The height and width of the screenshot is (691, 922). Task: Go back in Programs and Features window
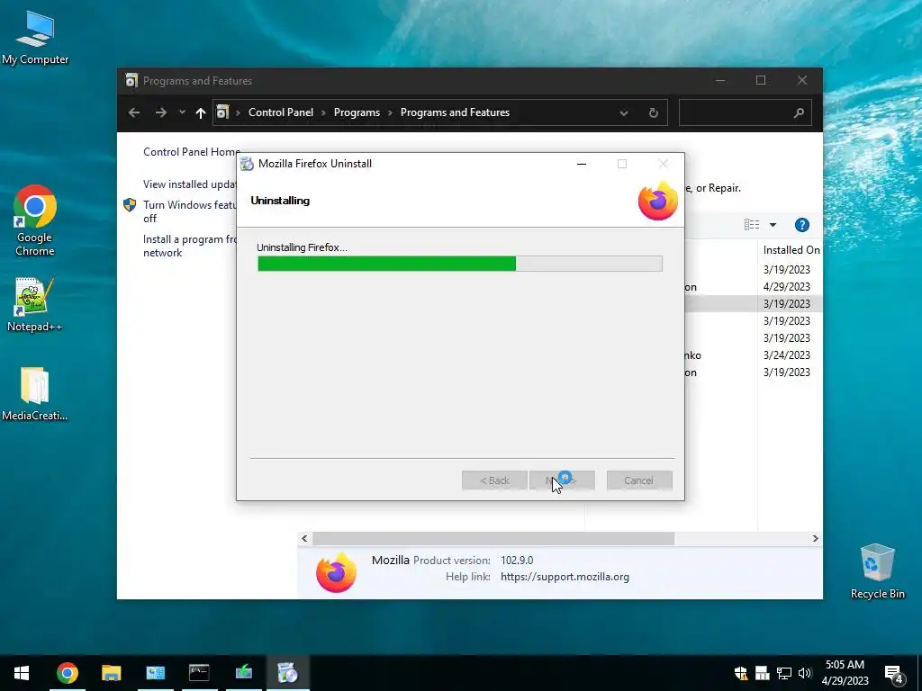coord(134,112)
